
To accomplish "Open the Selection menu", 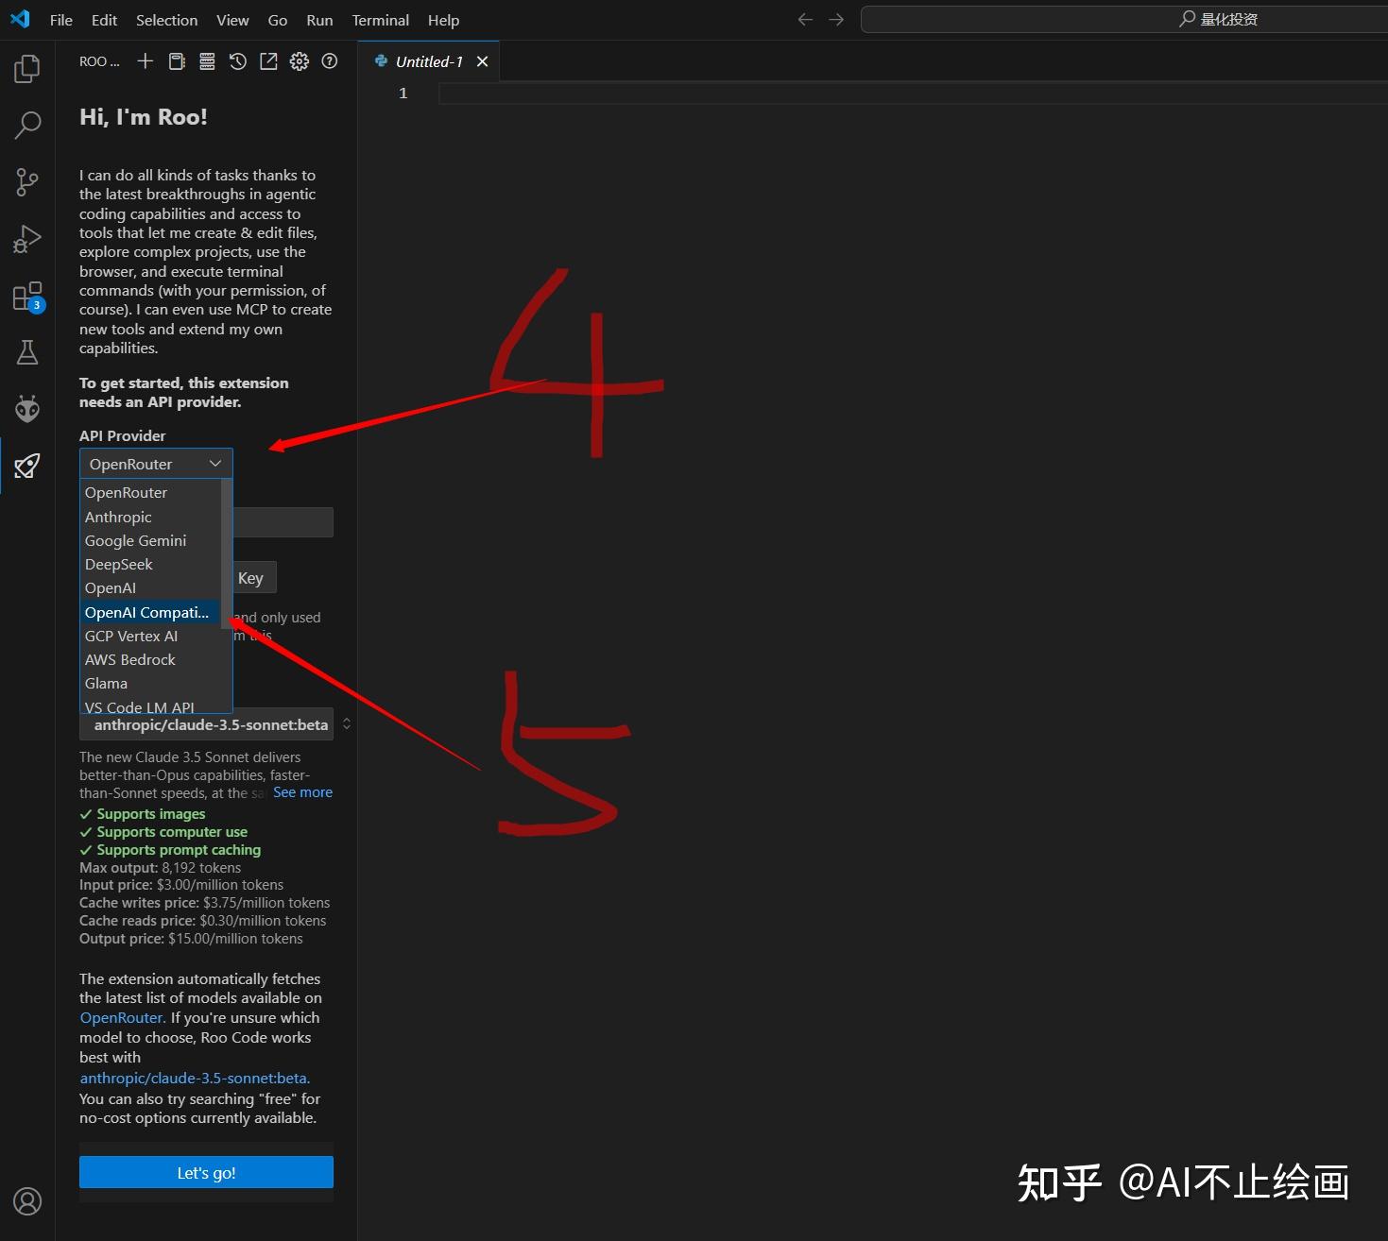I will (167, 20).
